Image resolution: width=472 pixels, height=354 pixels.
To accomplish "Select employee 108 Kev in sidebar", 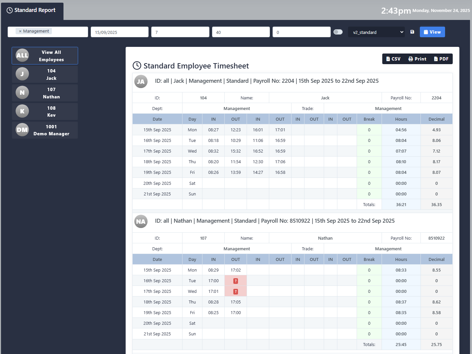I will [x=45, y=111].
